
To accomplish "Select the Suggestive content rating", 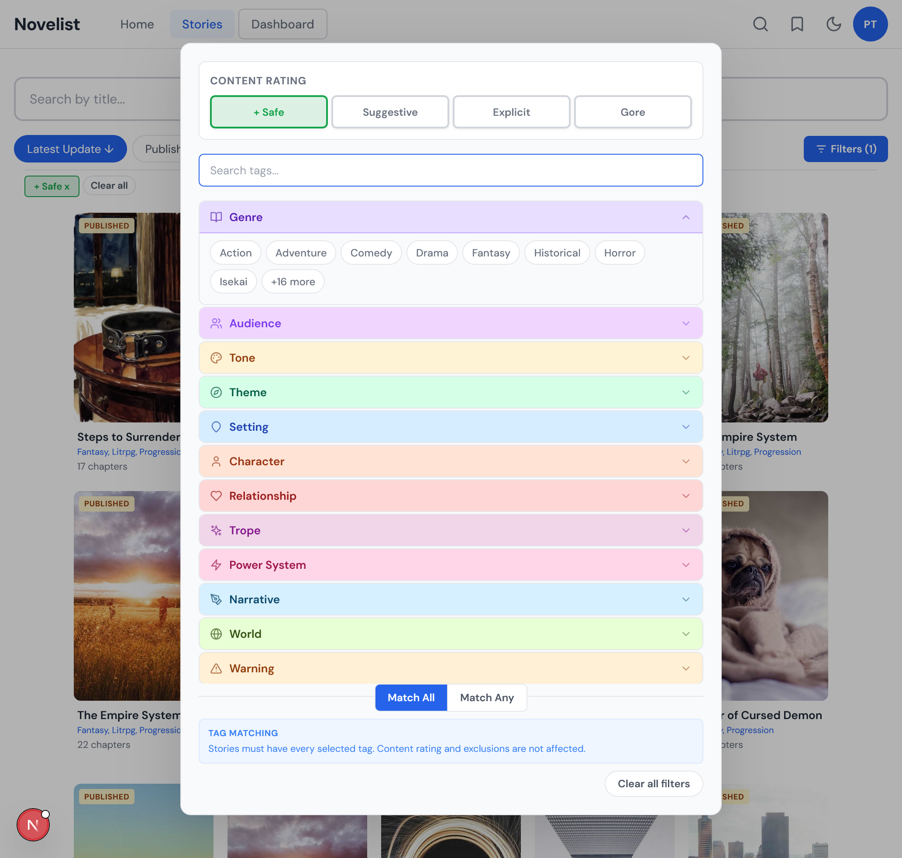I will (389, 111).
